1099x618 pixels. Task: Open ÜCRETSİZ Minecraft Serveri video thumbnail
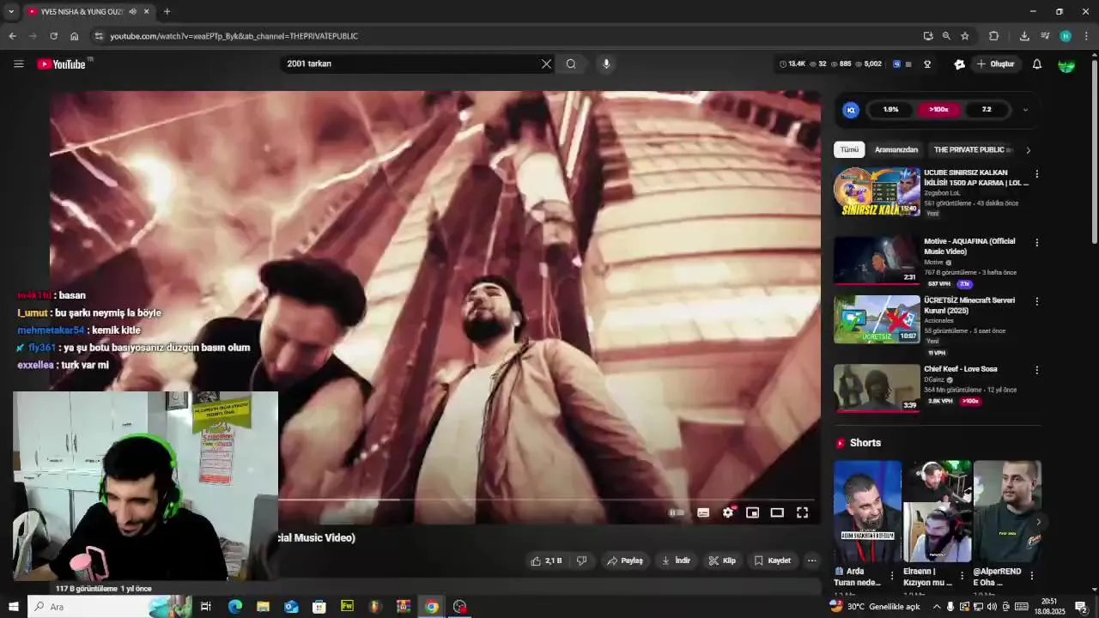point(877,319)
